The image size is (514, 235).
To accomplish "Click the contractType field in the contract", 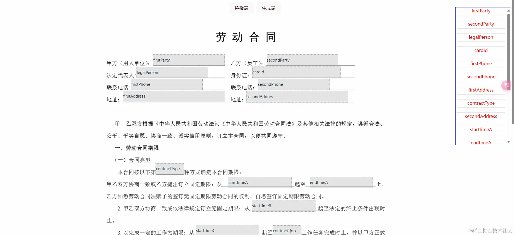I will pyautogui.click(x=170, y=169).
